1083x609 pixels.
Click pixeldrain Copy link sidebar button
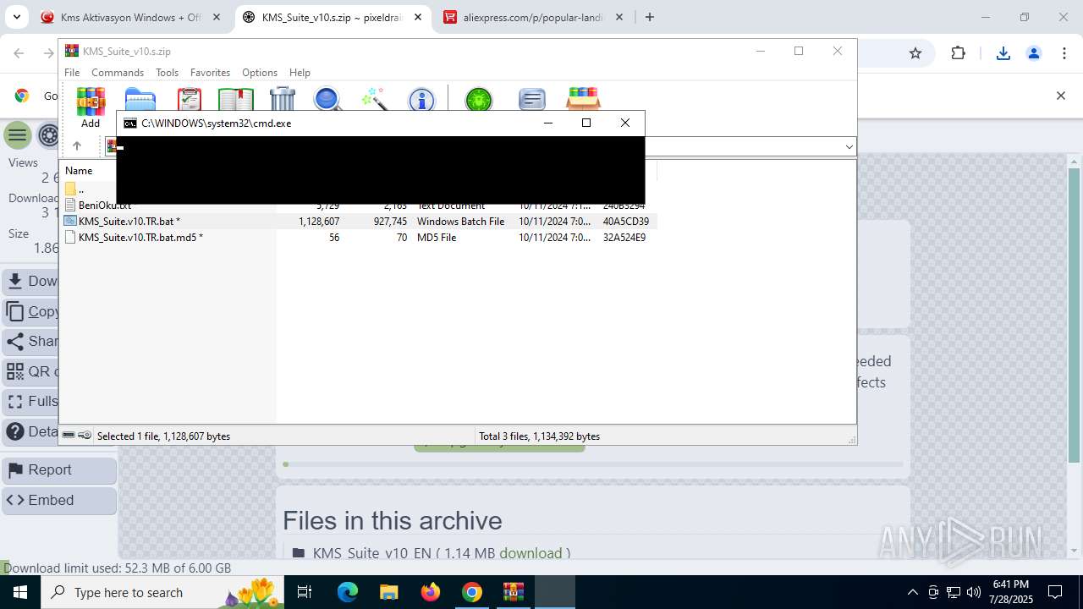click(x=30, y=311)
